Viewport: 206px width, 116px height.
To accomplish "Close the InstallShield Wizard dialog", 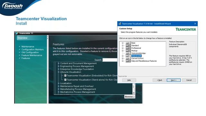I will coord(195,24).
